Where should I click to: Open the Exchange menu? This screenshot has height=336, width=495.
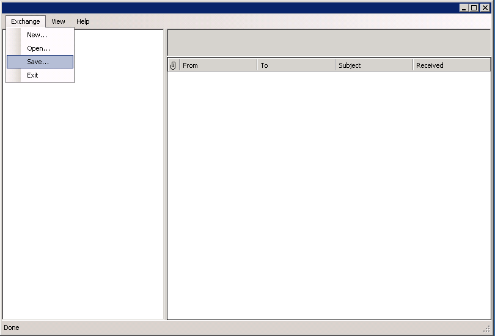[x=26, y=21]
